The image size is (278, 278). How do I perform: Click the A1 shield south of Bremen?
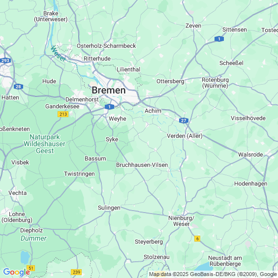[109, 107]
